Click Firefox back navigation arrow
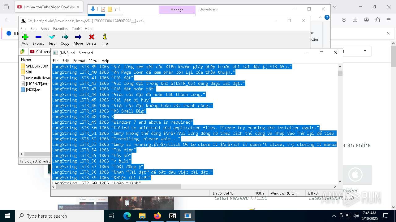 coord(8,20)
